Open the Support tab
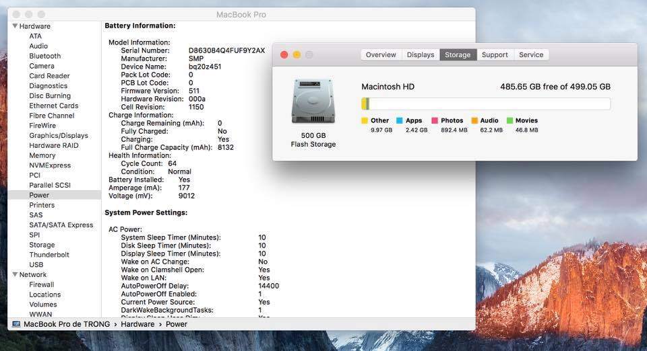This screenshot has height=351, width=647. [495, 54]
